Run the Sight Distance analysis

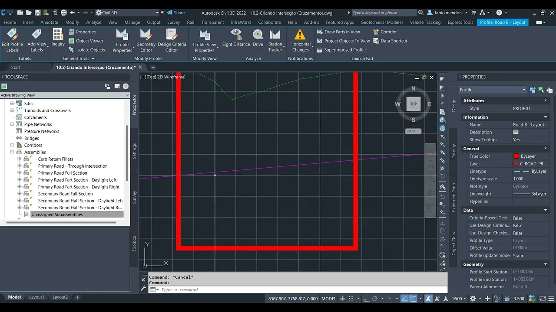[x=236, y=38]
